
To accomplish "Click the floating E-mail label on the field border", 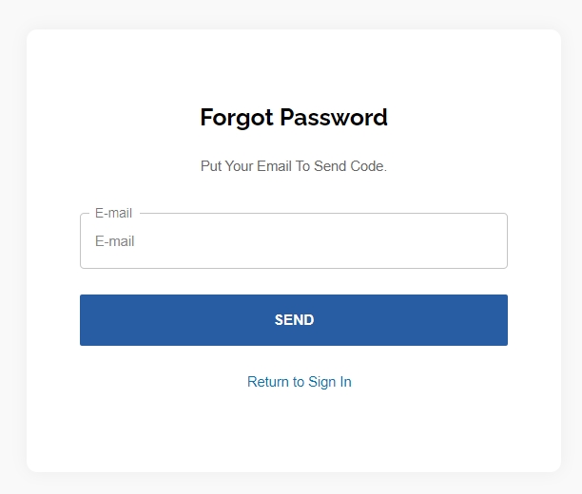I will point(113,213).
